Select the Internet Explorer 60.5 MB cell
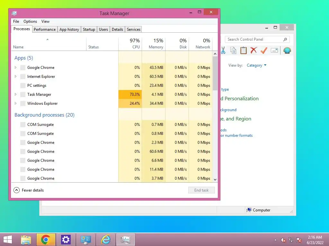Image resolution: width=329 pixels, height=246 pixels. (x=154, y=76)
